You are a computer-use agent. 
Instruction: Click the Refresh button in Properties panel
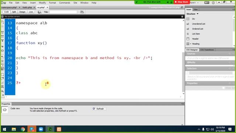coord(99,109)
